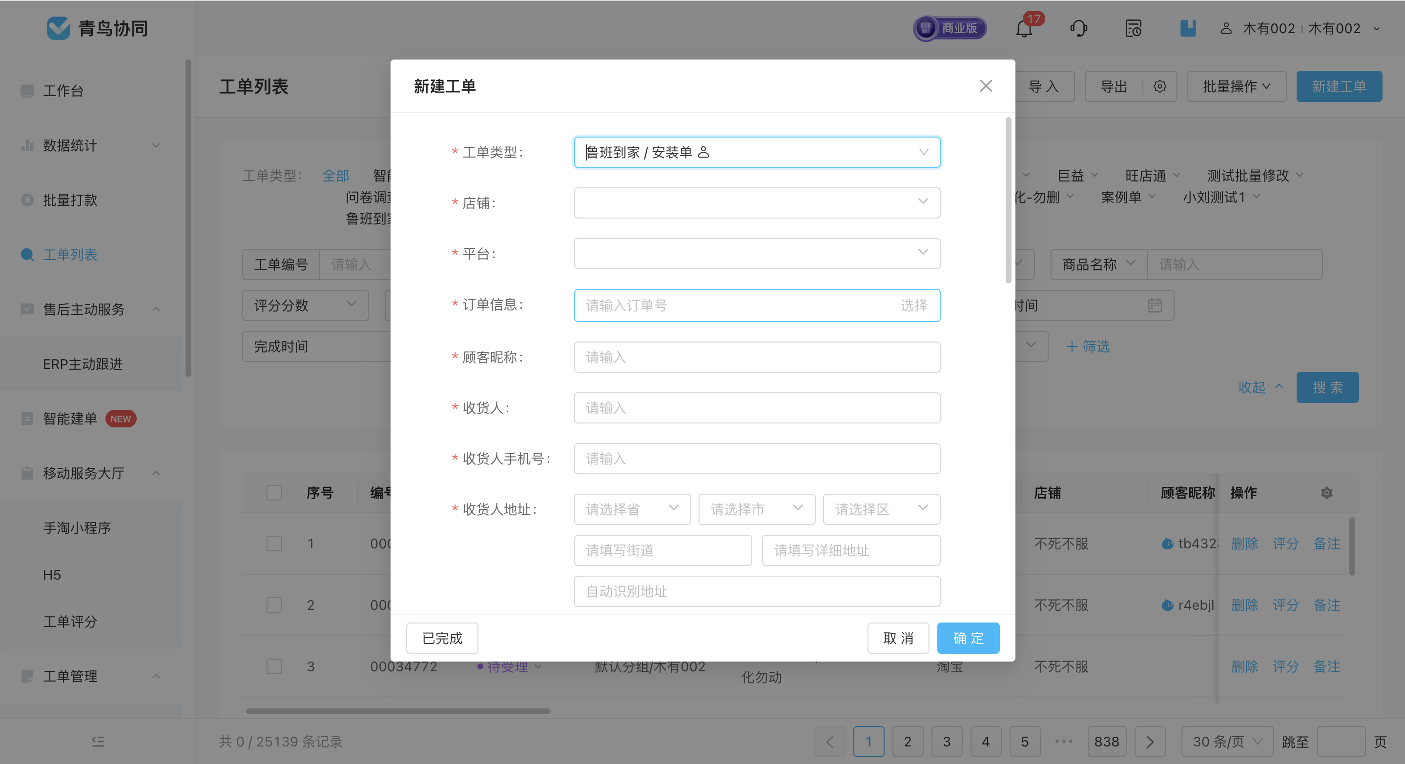Click the user avatar icon beside 木有002
Image resolution: width=1405 pixels, height=764 pixels.
coord(1225,28)
